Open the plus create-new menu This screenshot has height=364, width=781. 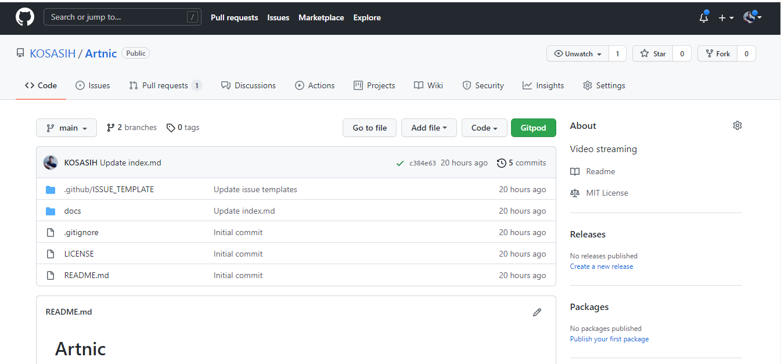726,18
